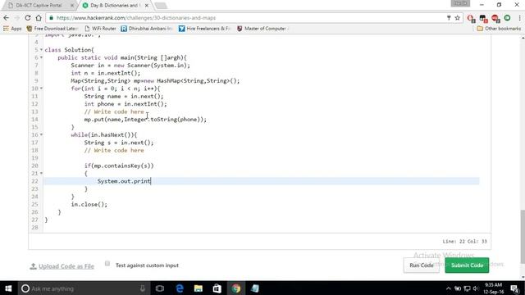The height and width of the screenshot is (295, 525).
Task: Click the mp.put(name,Integer.toString(phone)) line
Action: coord(145,120)
